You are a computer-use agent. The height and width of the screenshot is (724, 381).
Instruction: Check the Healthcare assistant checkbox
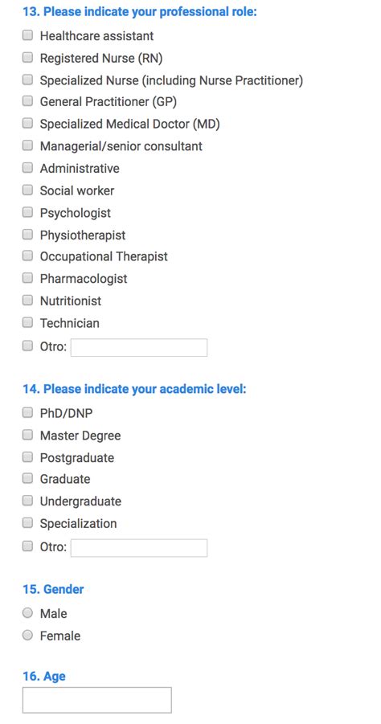coord(27,35)
